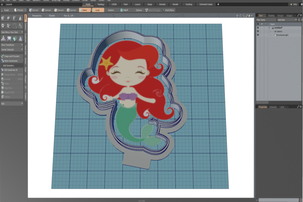Viewport: 303px width, 202px height.
Task: Select the Cone primitive tool
Action: coord(20,18)
